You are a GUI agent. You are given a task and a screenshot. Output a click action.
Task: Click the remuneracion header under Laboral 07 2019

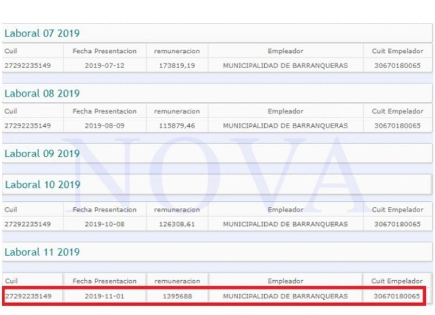pyautogui.click(x=177, y=51)
